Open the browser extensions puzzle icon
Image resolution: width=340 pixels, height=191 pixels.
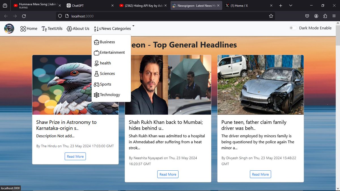pos(325,16)
